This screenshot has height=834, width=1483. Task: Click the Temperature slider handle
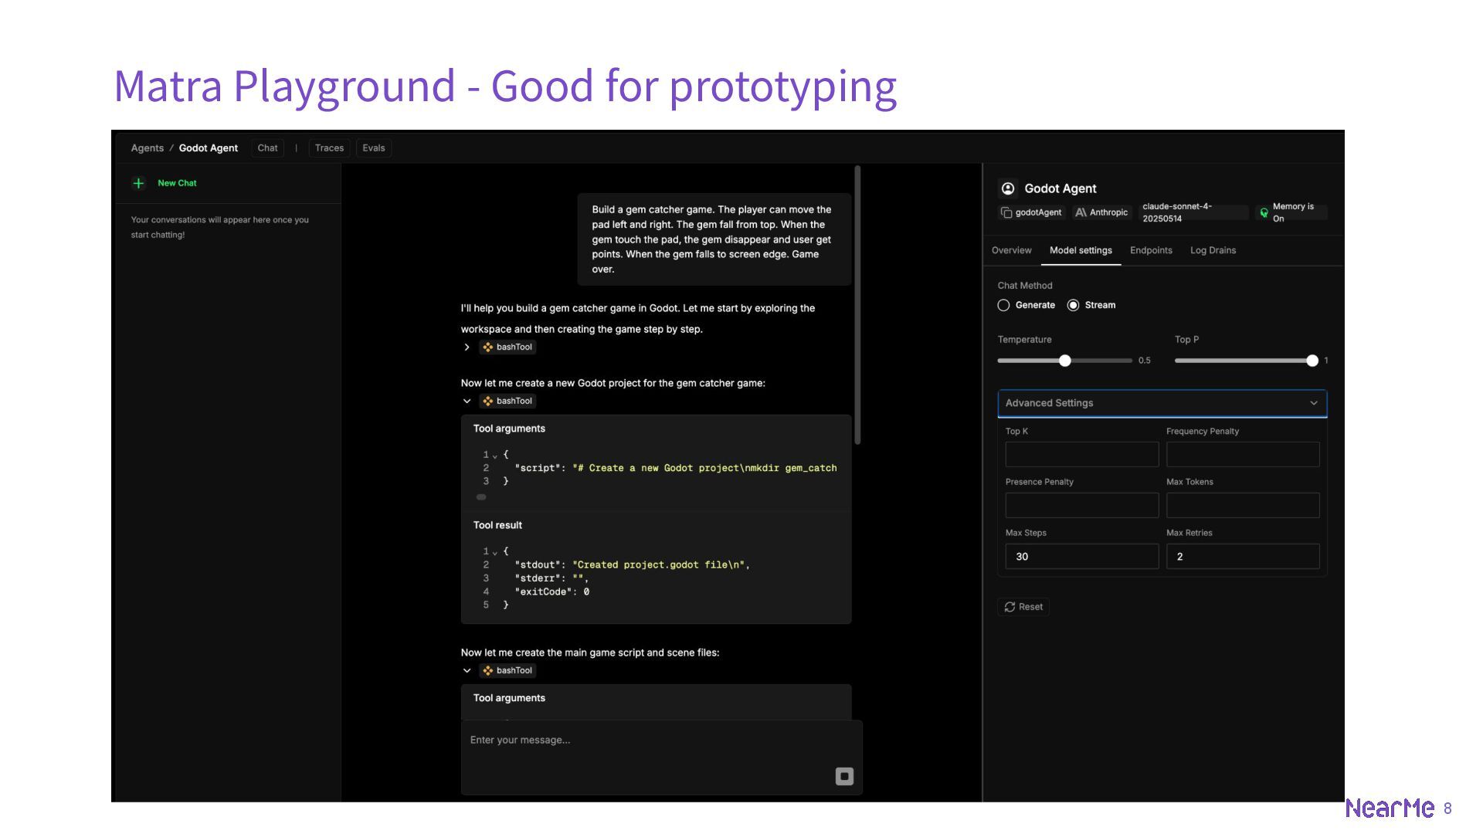click(x=1064, y=361)
